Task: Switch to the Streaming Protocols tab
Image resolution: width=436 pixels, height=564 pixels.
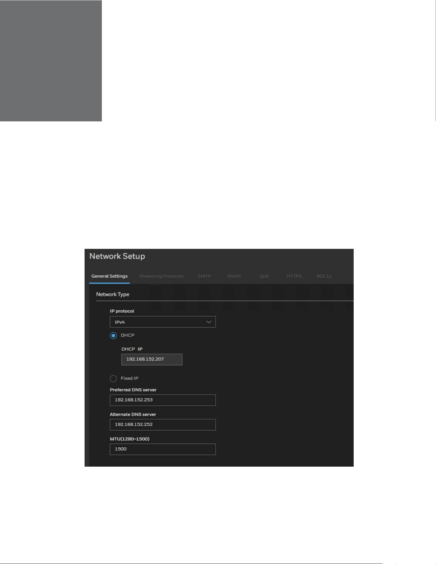Action: click(161, 276)
